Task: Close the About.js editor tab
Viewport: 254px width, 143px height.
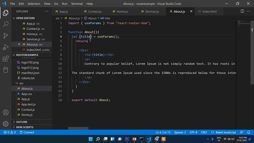Action: [x=191, y=12]
